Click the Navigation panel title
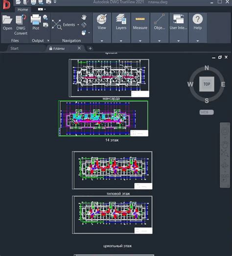232x256 pixels. click(x=71, y=41)
